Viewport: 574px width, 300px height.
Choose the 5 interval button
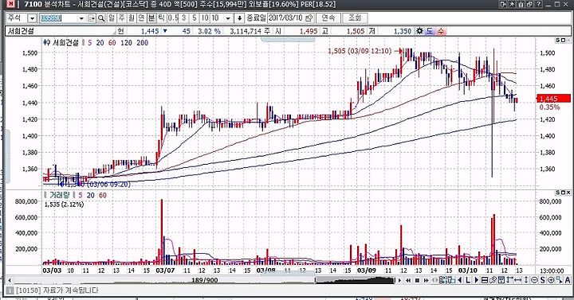(195, 18)
